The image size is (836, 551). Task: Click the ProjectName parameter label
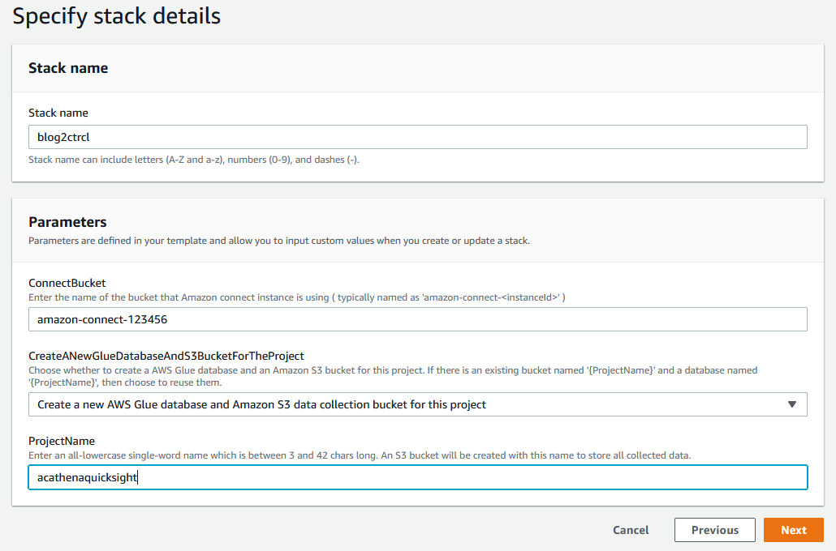(x=61, y=441)
